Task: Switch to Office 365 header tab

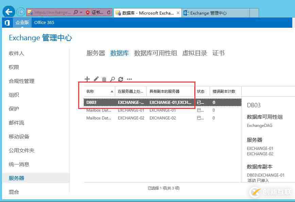Action: 44,22
